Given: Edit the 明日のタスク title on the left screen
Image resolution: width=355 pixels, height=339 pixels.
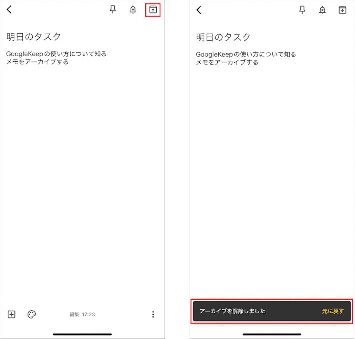Looking at the screenshot, I should click(x=34, y=37).
